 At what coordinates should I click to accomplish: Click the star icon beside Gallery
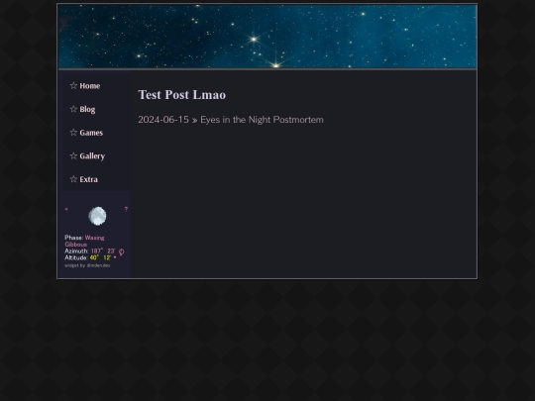tap(73, 155)
